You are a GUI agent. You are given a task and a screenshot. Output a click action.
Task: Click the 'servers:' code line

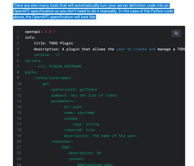(x=34, y=61)
